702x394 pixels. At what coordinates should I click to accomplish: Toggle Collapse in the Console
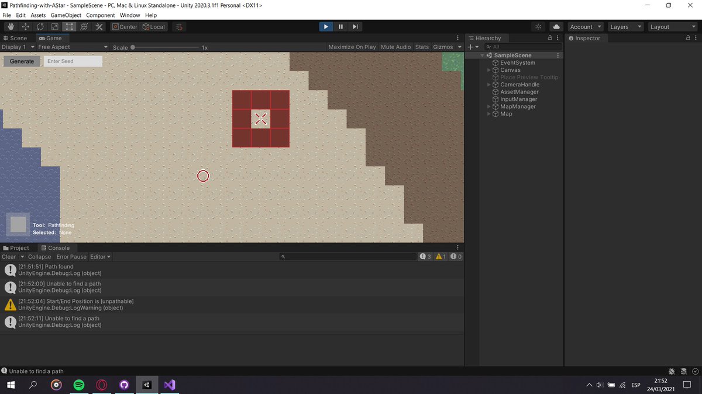coord(40,257)
